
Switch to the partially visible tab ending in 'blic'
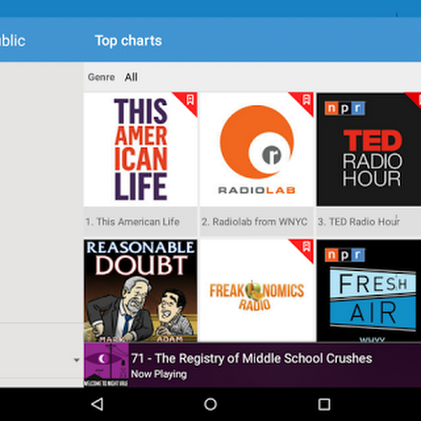pos(13,41)
